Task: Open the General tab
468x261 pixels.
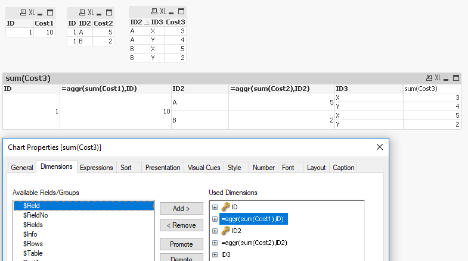Action: point(22,168)
